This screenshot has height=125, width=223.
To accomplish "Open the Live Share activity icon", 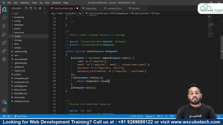I will (x=4, y=51).
